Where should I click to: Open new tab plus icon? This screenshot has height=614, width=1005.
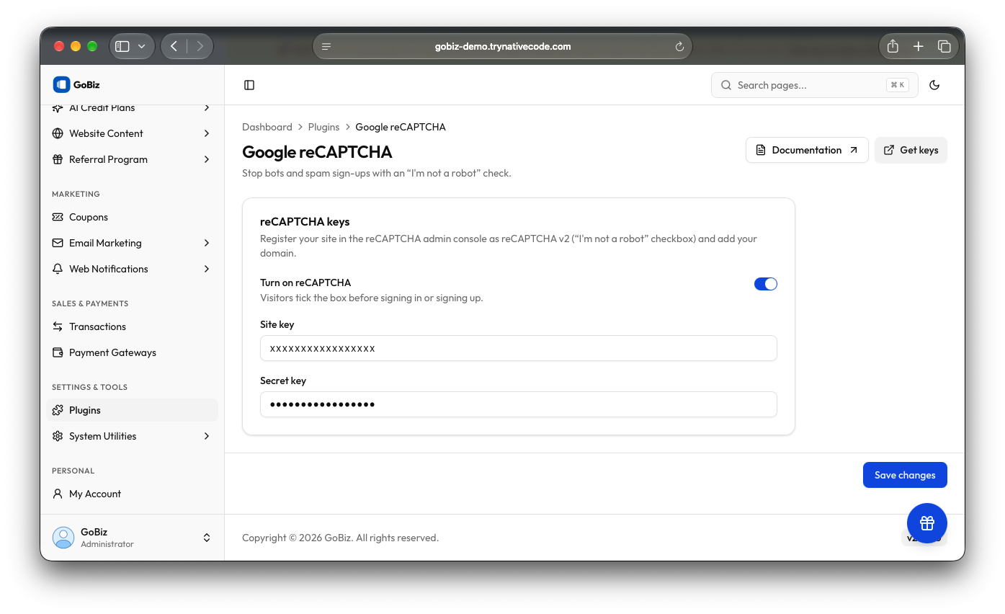(x=918, y=46)
